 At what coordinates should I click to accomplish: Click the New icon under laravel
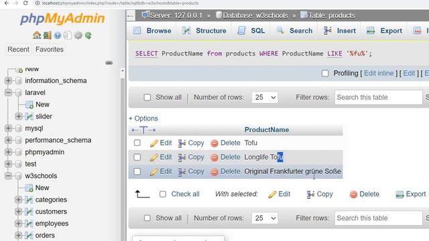[x=29, y=104]
